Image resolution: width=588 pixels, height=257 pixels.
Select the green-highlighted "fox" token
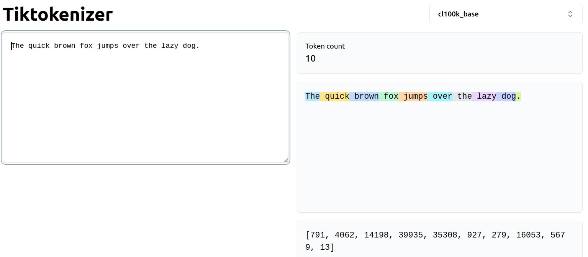click(x=390, y=96)
